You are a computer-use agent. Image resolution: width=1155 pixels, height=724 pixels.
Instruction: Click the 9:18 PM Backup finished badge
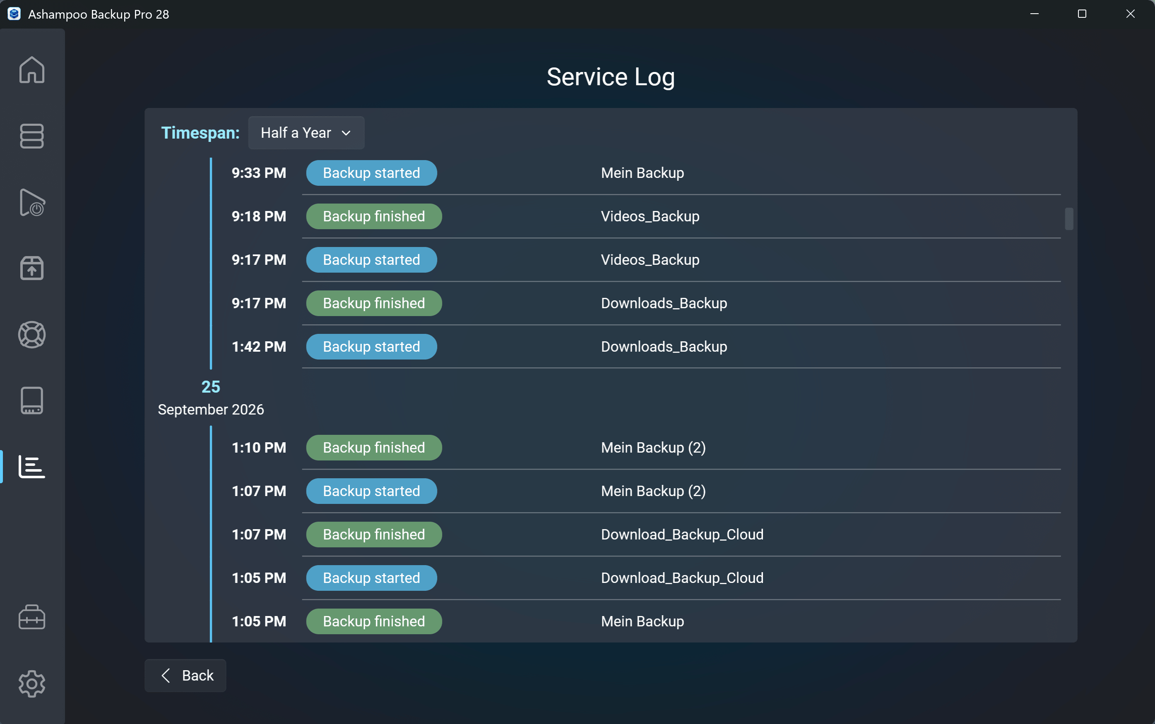(x=374, y=216)
